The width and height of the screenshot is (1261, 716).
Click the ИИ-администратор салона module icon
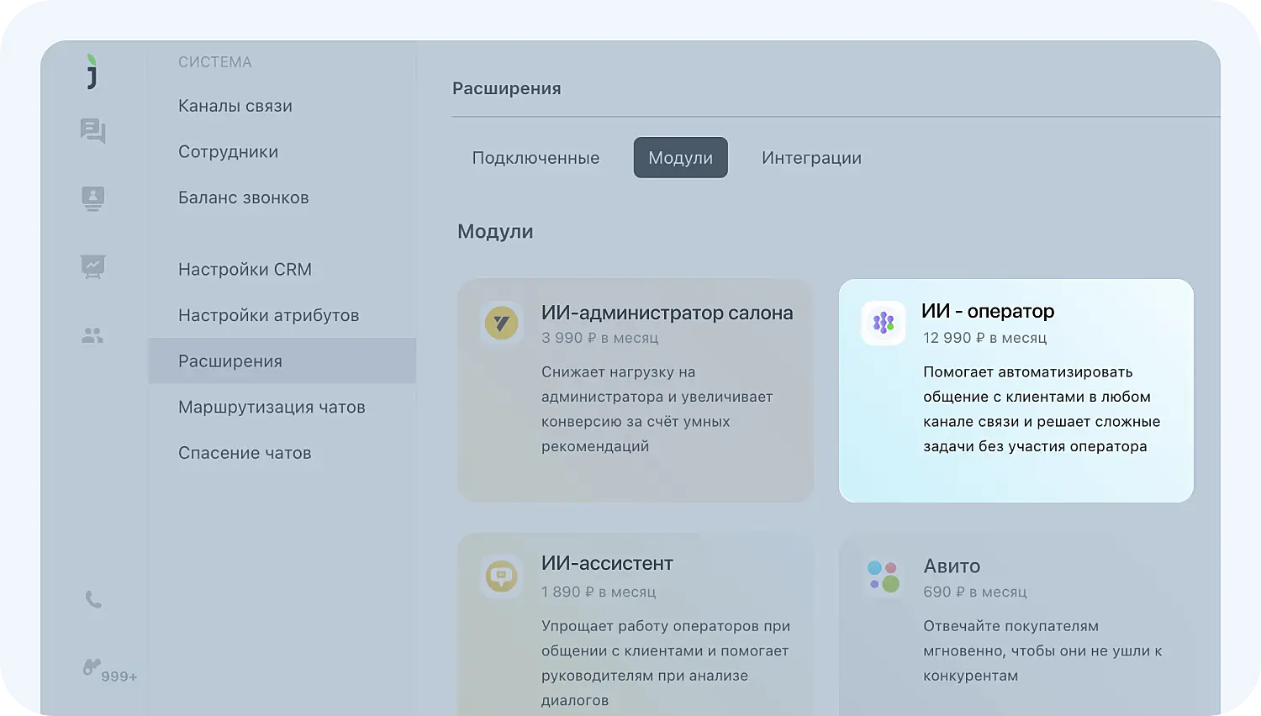[x=501, y=323]
